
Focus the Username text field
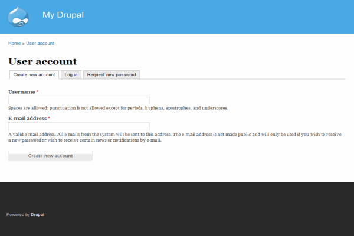click(x=79, y=100)
